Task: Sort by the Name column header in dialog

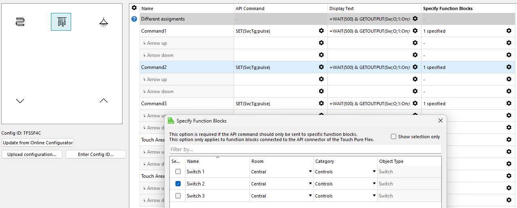Action: click(x=217, y=161)
